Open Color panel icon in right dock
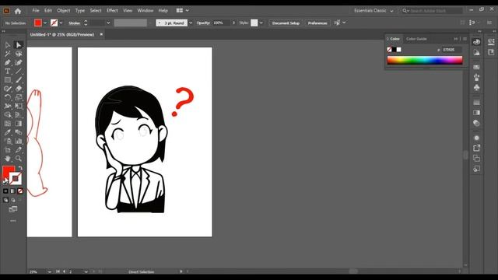Image resolution: width=498 pixels, height=280 pixels. 476,42
